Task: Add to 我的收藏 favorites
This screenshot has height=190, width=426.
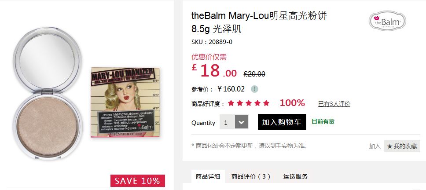Action: pos(402,146)
